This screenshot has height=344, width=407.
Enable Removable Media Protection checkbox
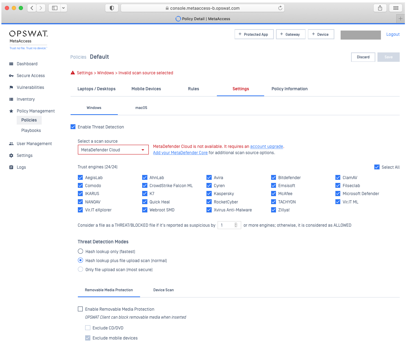80,309
